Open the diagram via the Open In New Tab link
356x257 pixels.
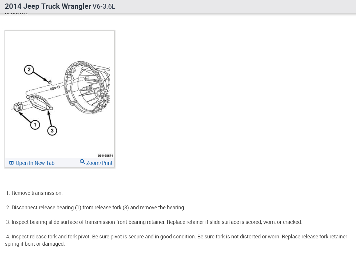(x=35, y=163)
